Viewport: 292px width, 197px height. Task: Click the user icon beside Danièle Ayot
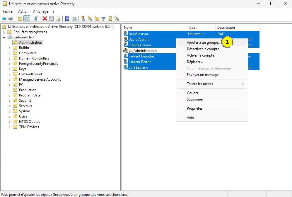pos(126,34)
